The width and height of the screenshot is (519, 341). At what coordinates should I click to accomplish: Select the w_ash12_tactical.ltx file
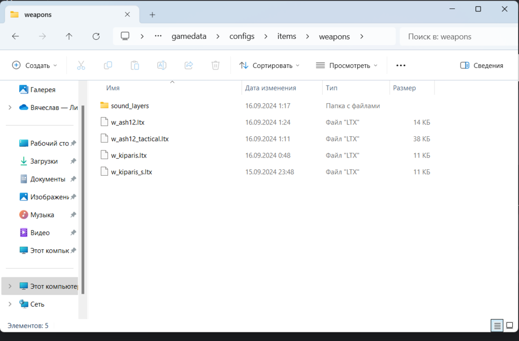click(x=139, y=139)
